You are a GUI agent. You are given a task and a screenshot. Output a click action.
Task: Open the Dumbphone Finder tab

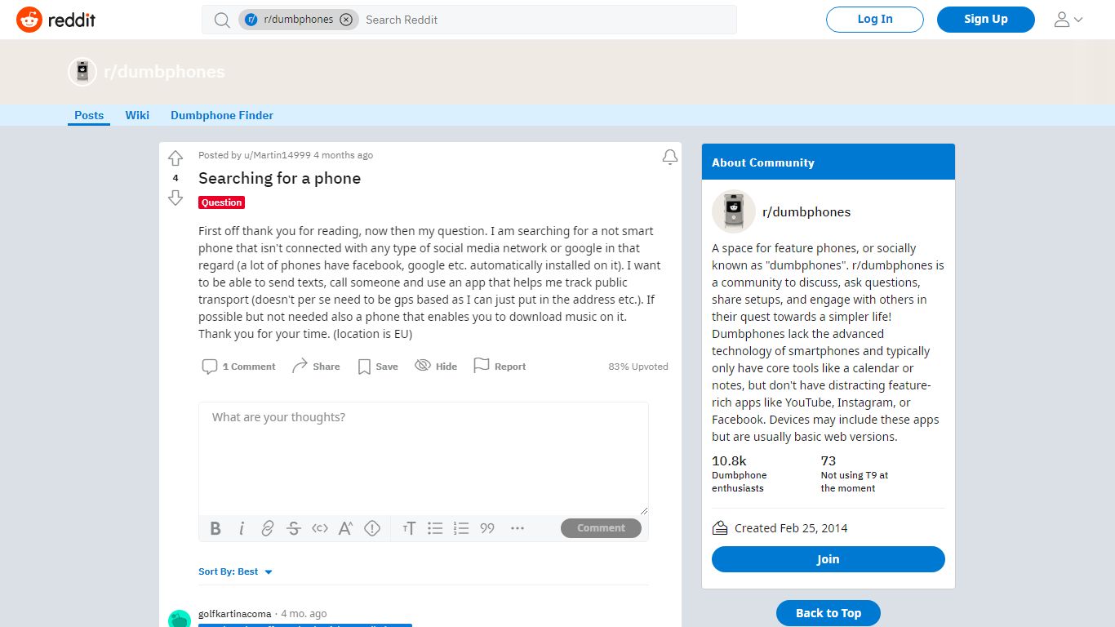pos(222,115)
